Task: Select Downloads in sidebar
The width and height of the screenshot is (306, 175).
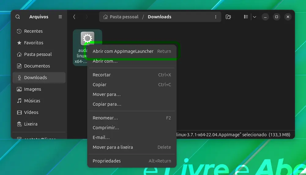Action: pyautogui.click(x=39, y=78)
